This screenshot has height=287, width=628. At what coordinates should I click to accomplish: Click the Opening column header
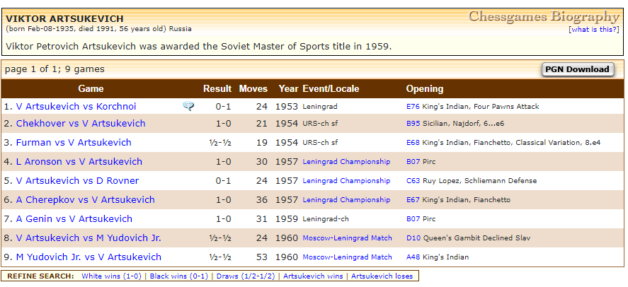[x=425, y=89]
